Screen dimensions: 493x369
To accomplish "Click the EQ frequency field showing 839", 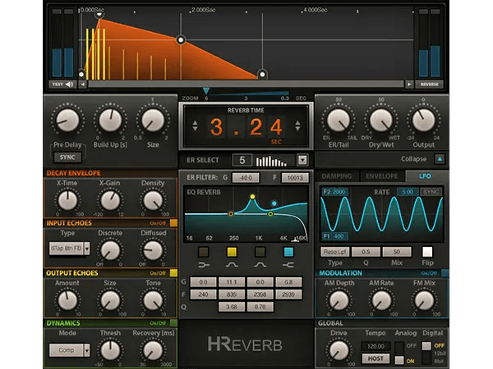I will 232,294.
